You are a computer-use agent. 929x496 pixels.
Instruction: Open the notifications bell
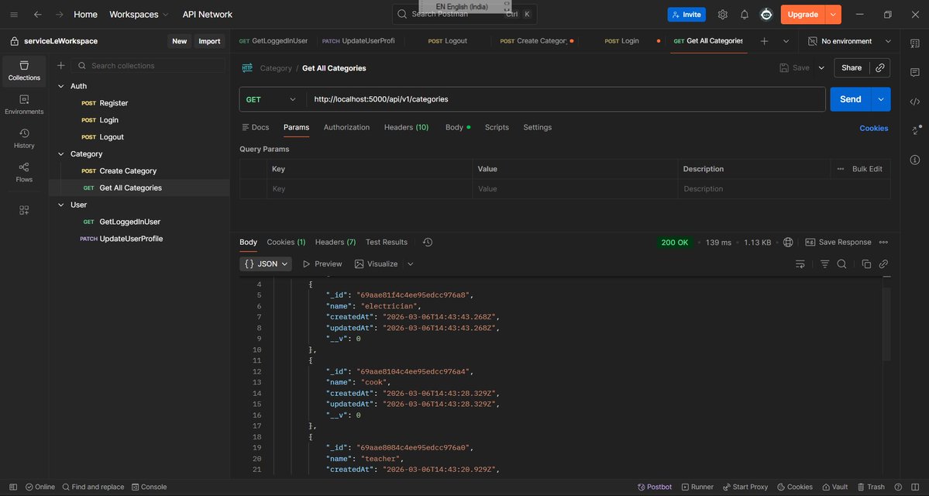[745, 14]
